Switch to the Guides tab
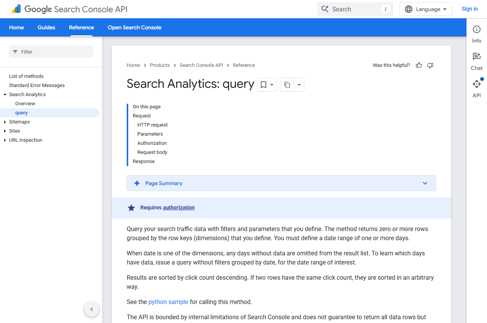The width and height of the screenshot is (487, 323). pos(46,27)
